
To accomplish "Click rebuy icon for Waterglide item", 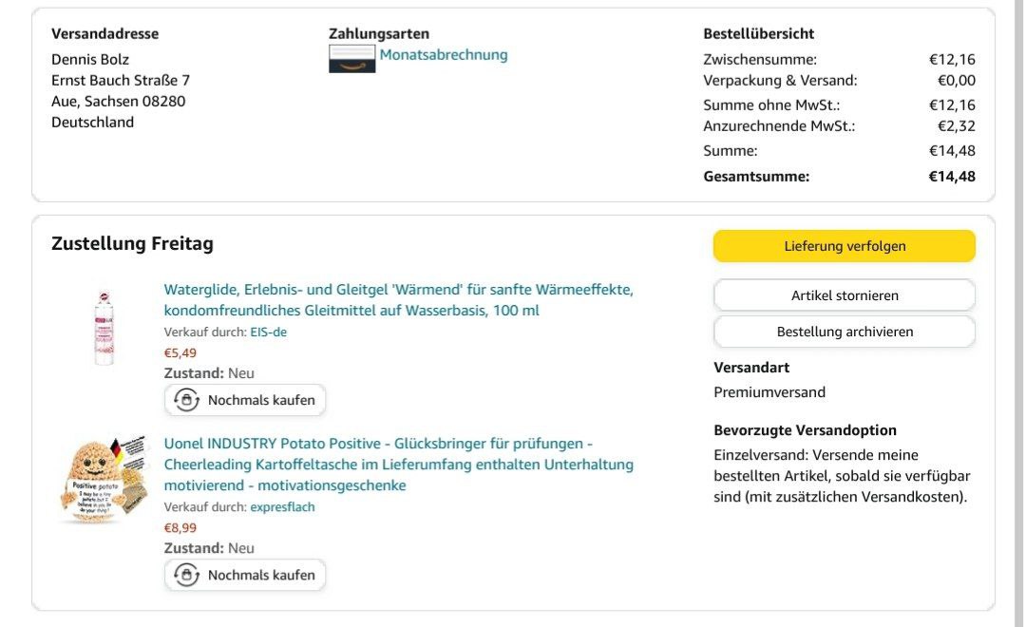I will (x=186, y=400).
